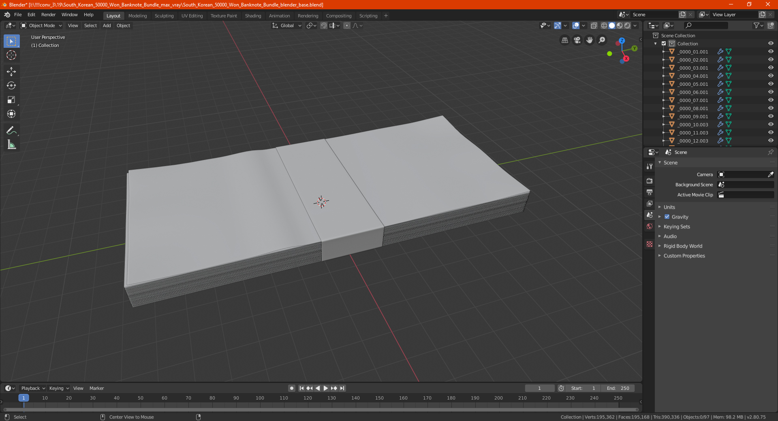This screenshot has width=778, height=421.
Task: Select the Transform tool
Action: click(x=11, y=114)
